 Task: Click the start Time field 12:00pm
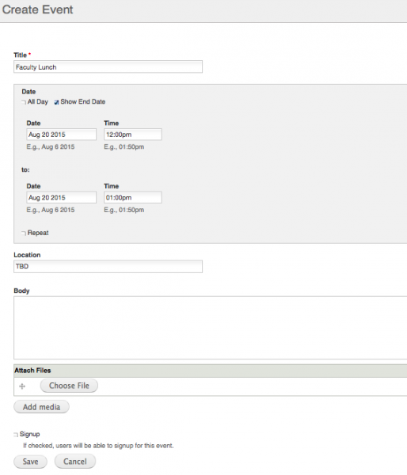(133, 135)
